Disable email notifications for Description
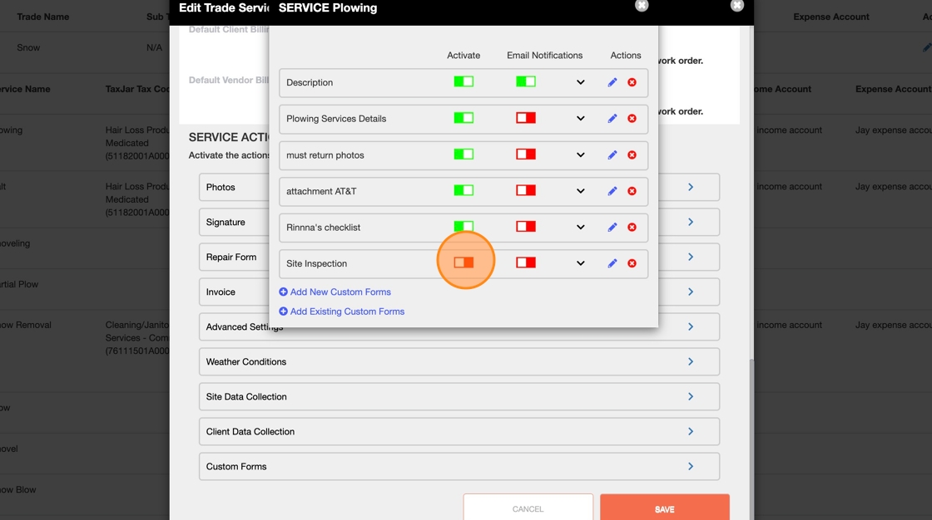Screen dimensions: 932x520 click(x=526, y=81)
